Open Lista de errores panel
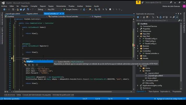The image size is (186, 105). pyautogui.click(x=10, y=95)
